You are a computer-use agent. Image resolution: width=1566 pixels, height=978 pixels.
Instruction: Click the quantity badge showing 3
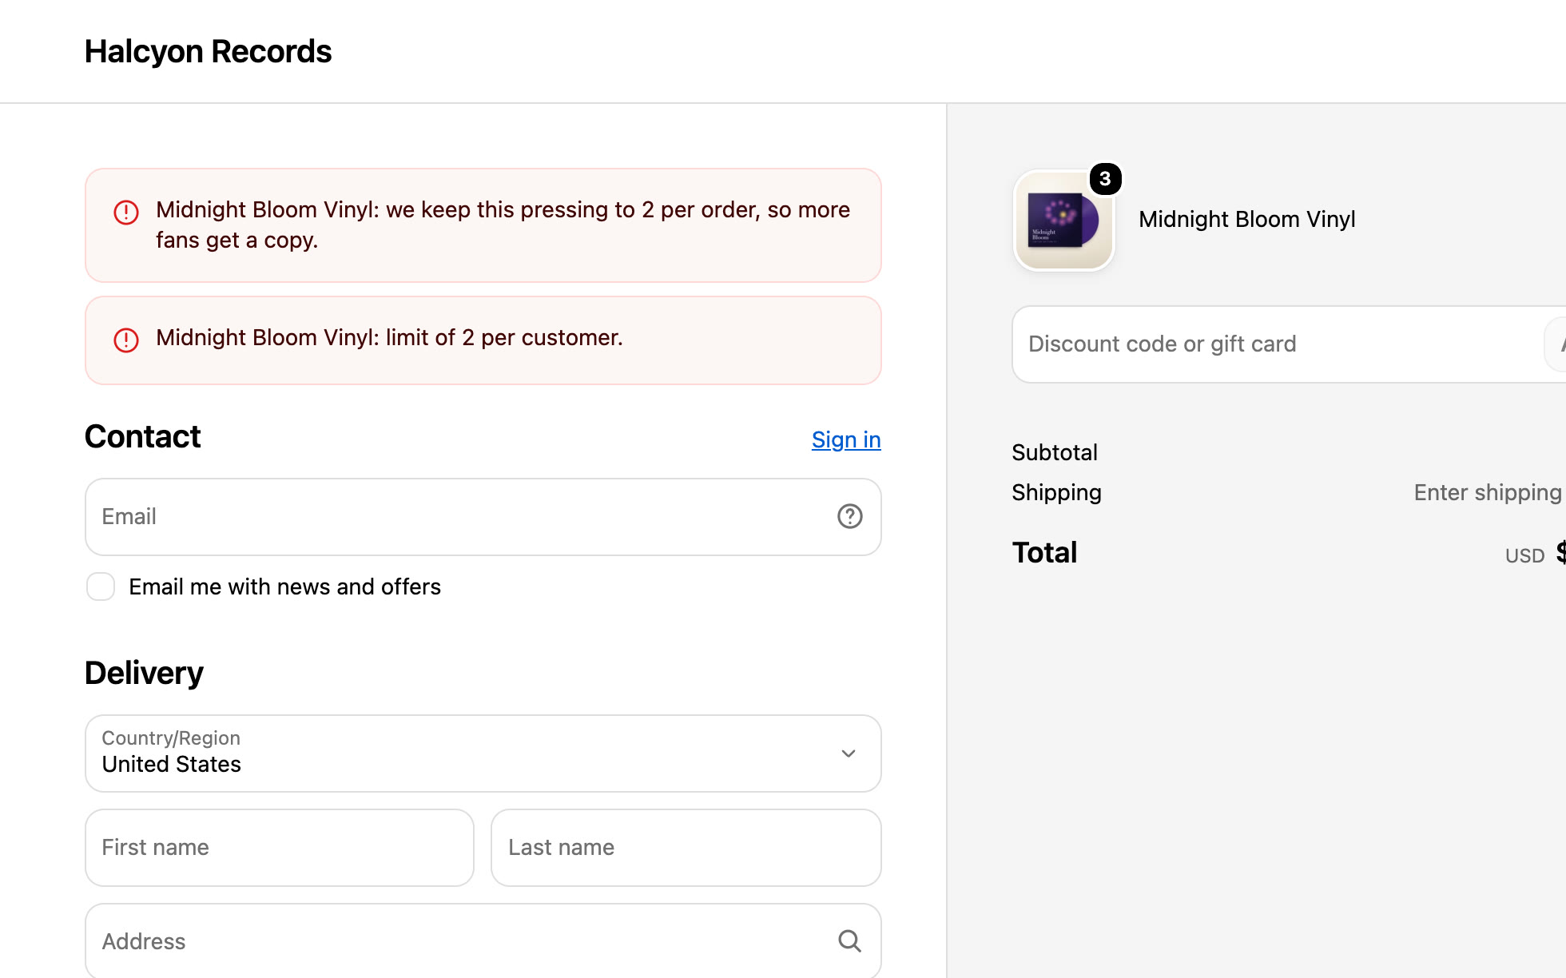pyautogui.click(x=1106, y=179)
